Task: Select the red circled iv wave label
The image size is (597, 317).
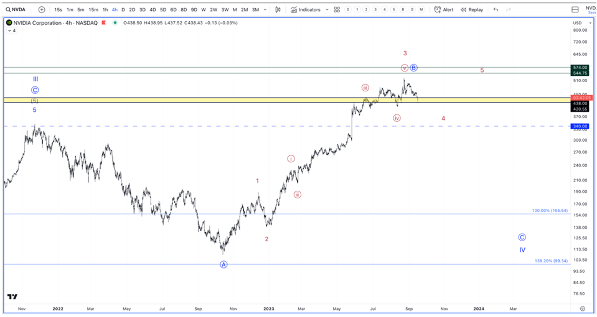Action: (397, 118)
